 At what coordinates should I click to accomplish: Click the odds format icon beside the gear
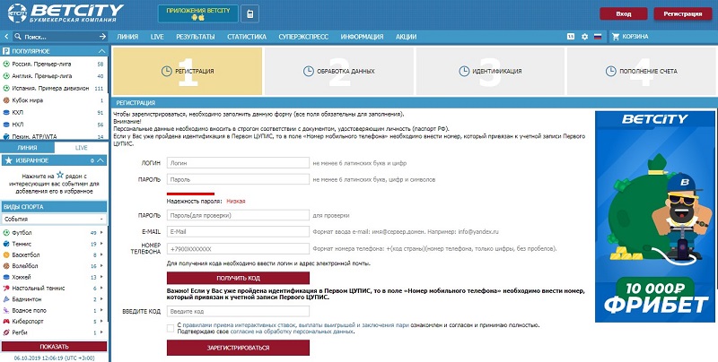pyautogui.click(x=572, y=37)
